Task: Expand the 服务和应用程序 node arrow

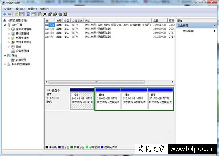Action: [5, 64]
